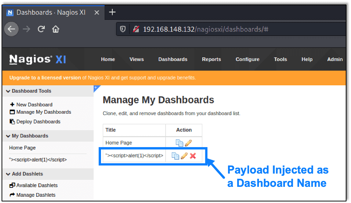This screenshot has height=203, width=351.
Task: Click the icon beside Available Dashlets
Action: pos(12,185)
